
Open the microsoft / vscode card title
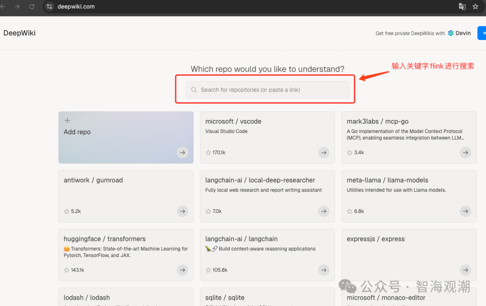click(x=233, y=121)
